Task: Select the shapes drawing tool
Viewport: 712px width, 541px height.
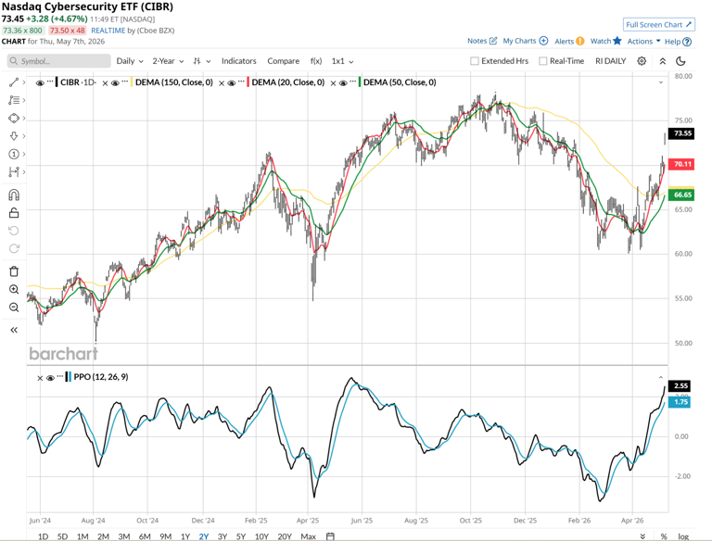Action: point(14,118)
